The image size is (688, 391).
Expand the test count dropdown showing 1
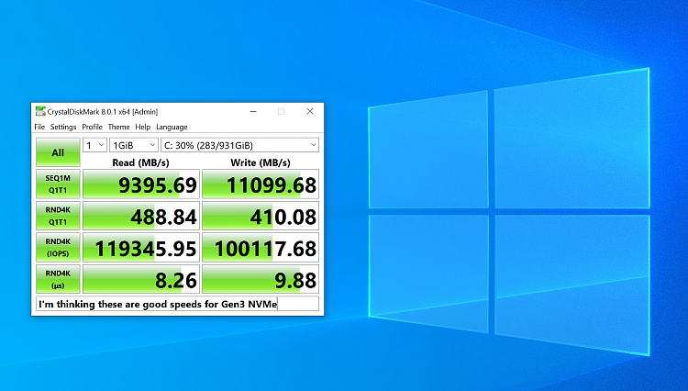point(94,145)
